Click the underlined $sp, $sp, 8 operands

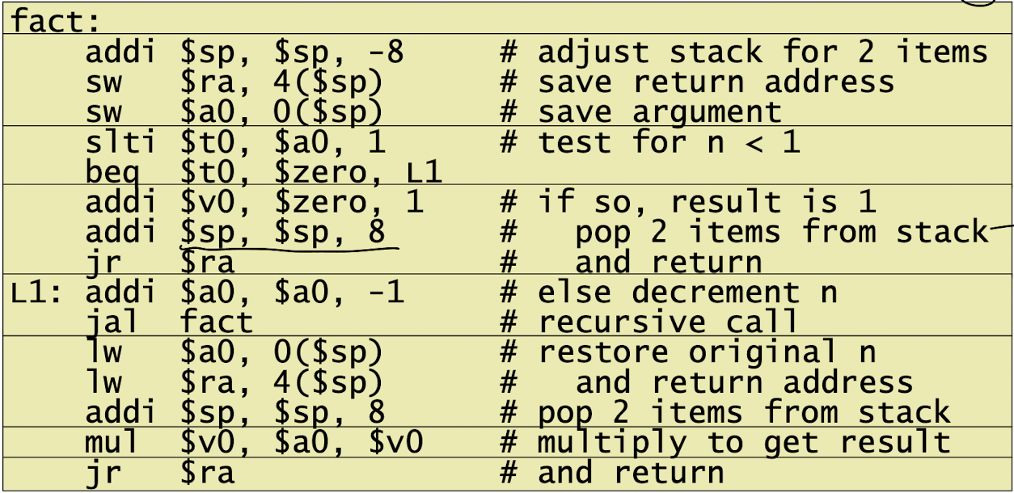[283, 231]
